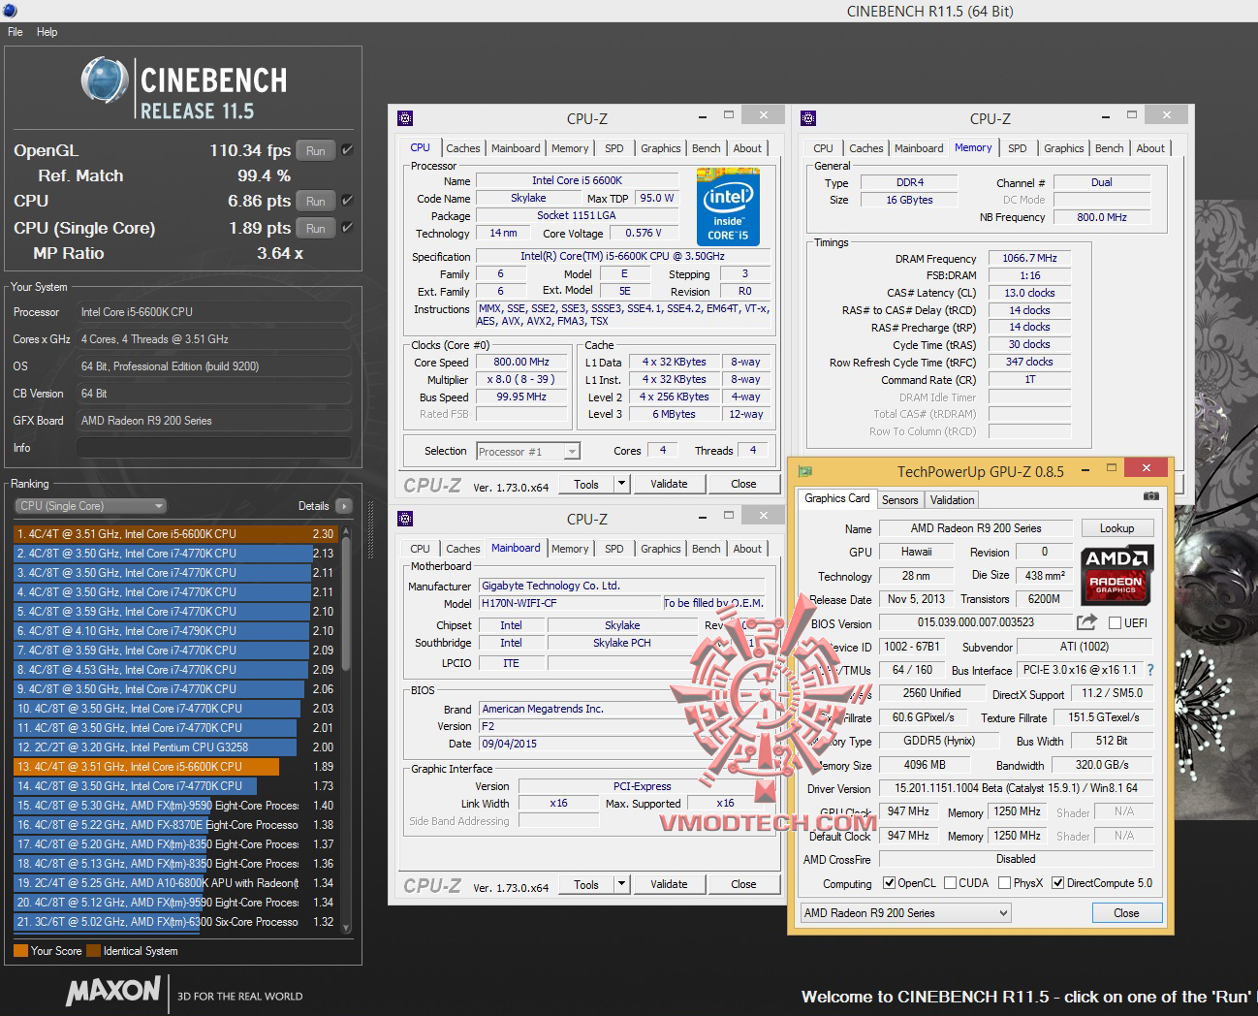
Task: Open the AMD Radeon R9 200 Series GPU selector
Action: coord(905,913)
